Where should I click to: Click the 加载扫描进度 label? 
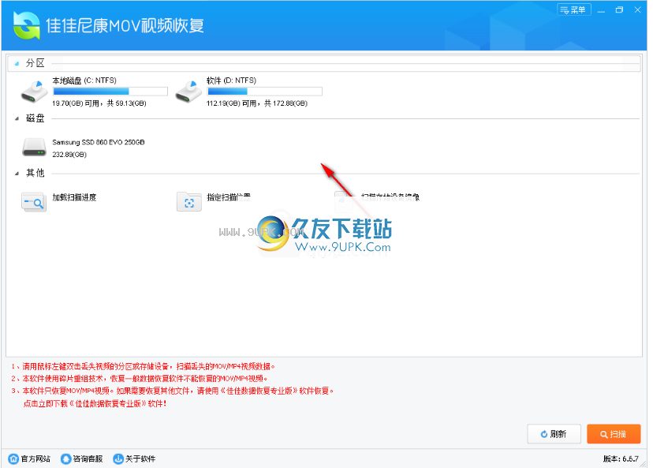tap(74, 197)
